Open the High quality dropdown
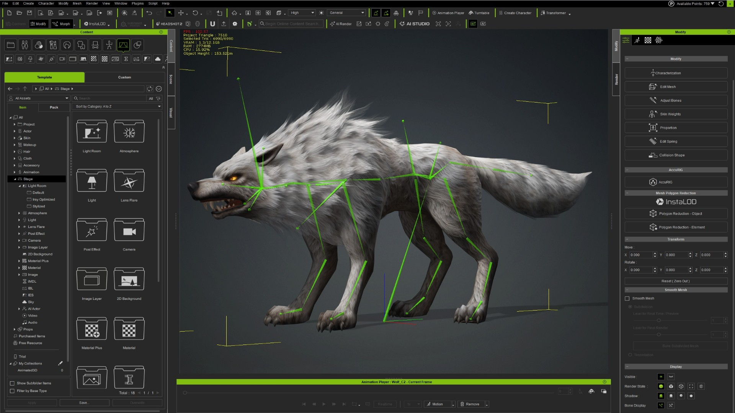The image size is (735, 413). (x=302, y=13)
